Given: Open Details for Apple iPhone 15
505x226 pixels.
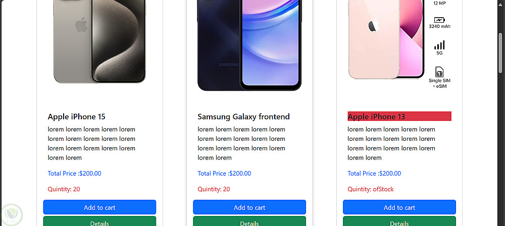Looking at the screenshot, I should [x=99, y=222].
